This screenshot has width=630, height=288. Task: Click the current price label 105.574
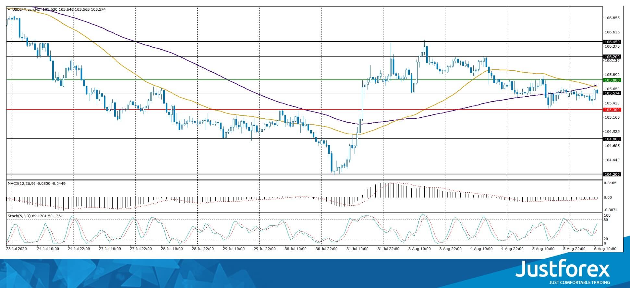pyautogui.click(x=612, y=93)
